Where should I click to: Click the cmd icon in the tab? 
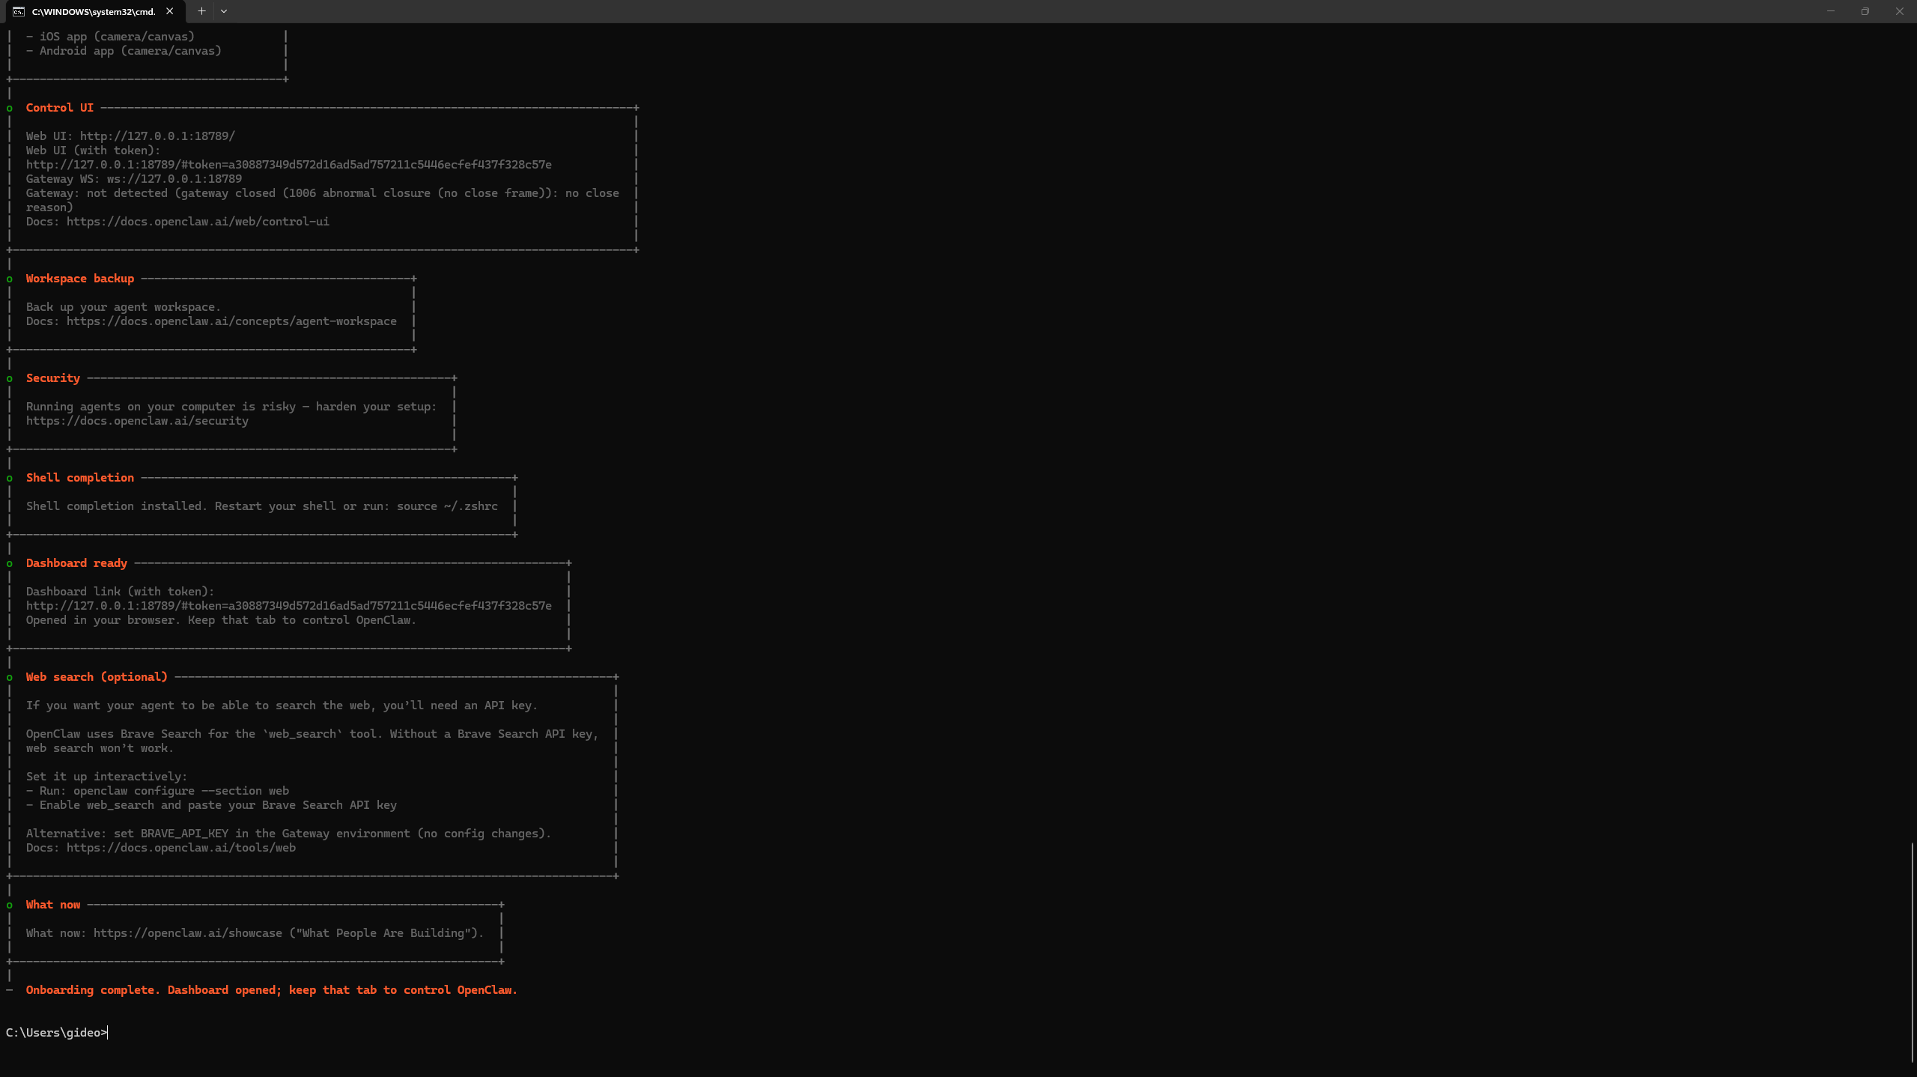(x=19, y=11)
